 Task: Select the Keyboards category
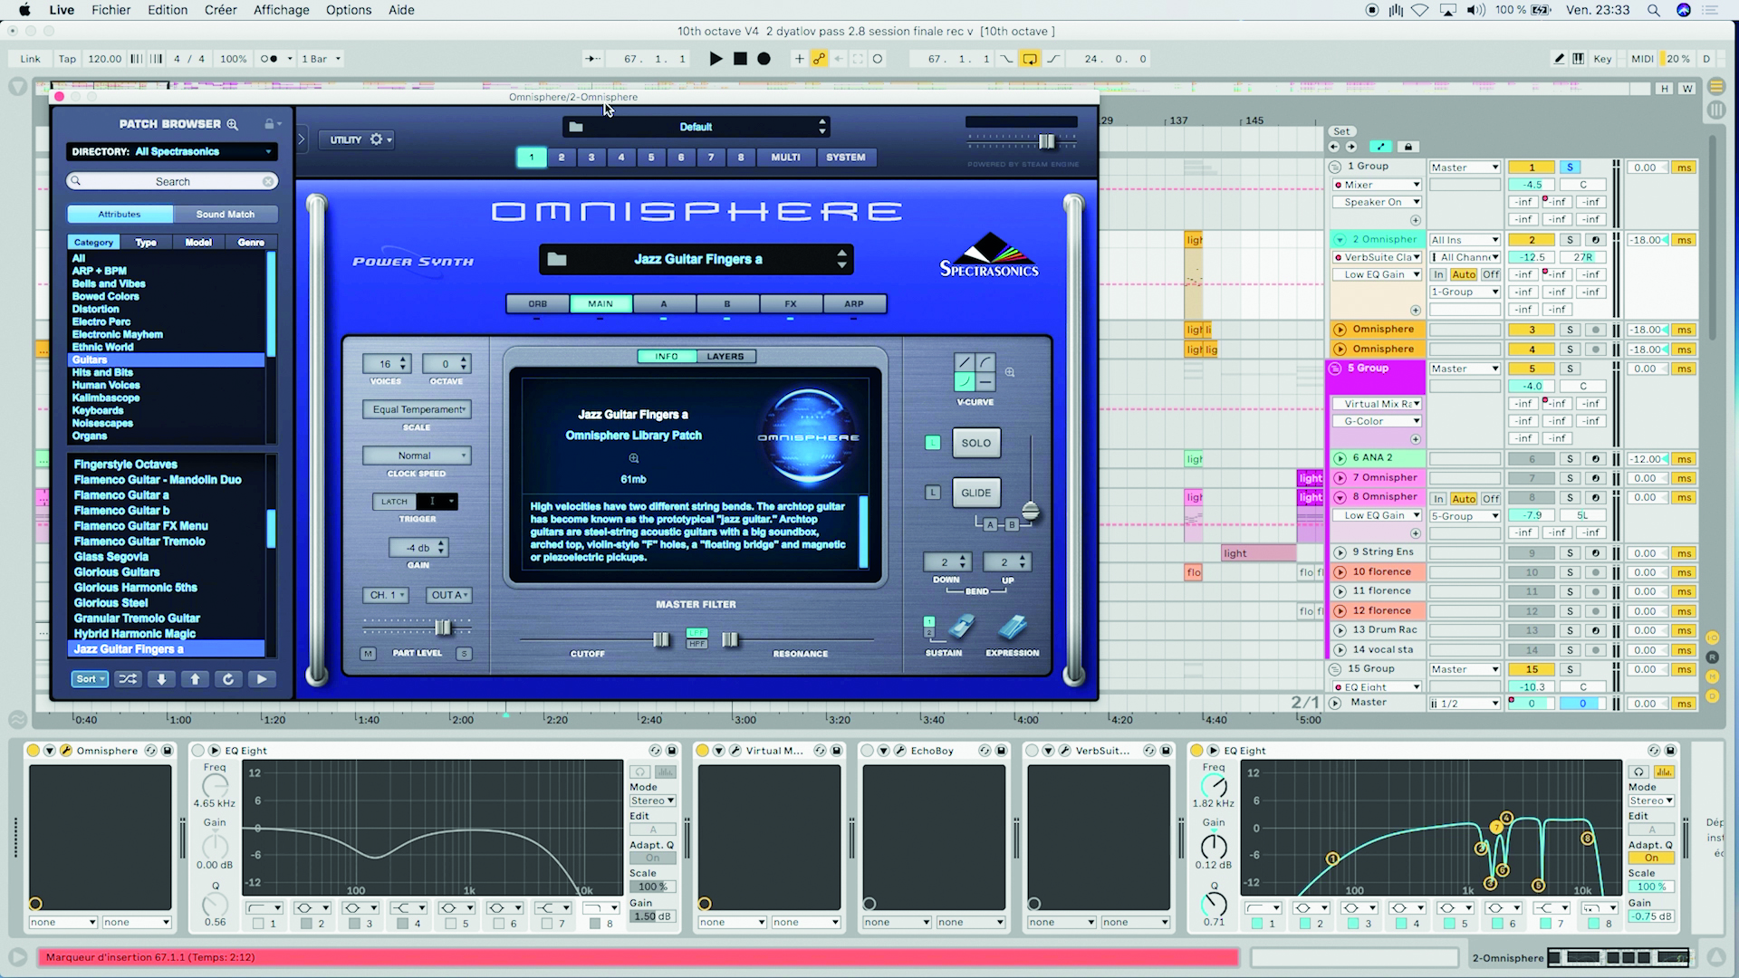98,410
